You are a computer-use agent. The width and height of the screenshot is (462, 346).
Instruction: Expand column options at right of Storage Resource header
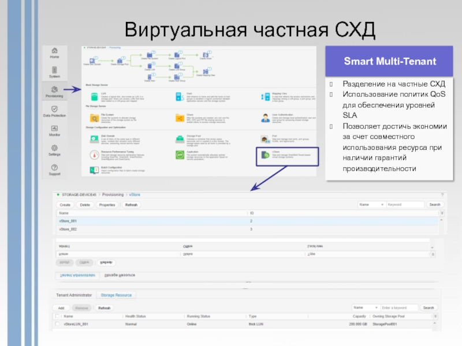(x=435, y=316)
